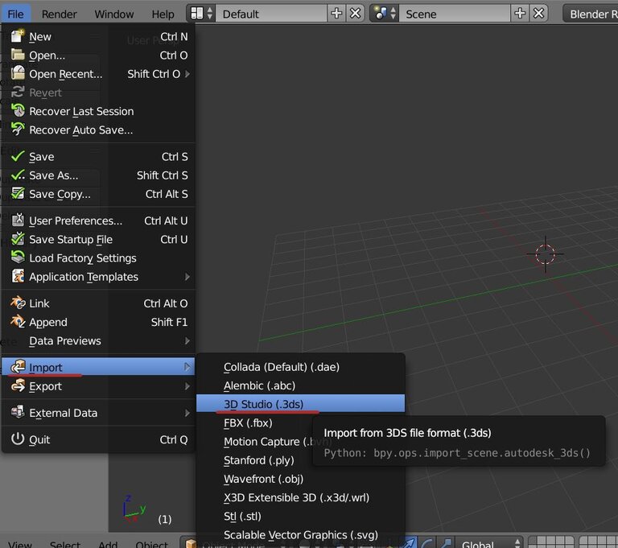
Task: Click the 3D cursor in the viewport
Action: click(x=546, y=254)
